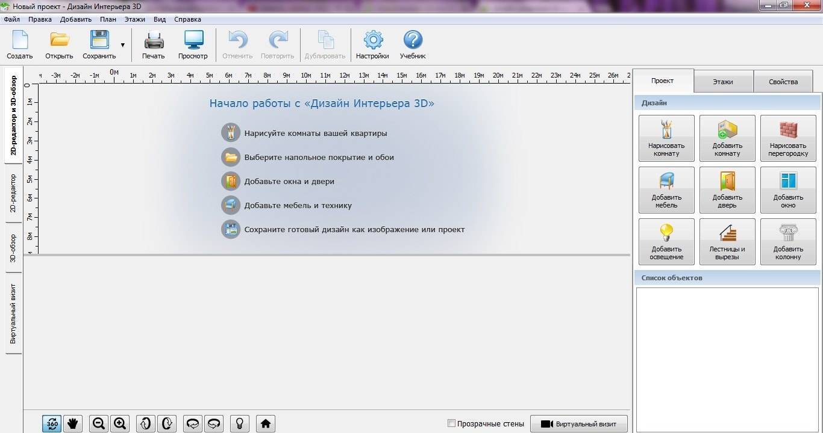Click the 'Нарисовать комнату' draw room icon

[666, 138]
